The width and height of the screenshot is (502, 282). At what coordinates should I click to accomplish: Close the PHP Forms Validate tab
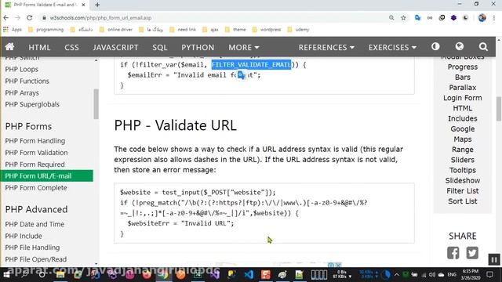[84, 5]
